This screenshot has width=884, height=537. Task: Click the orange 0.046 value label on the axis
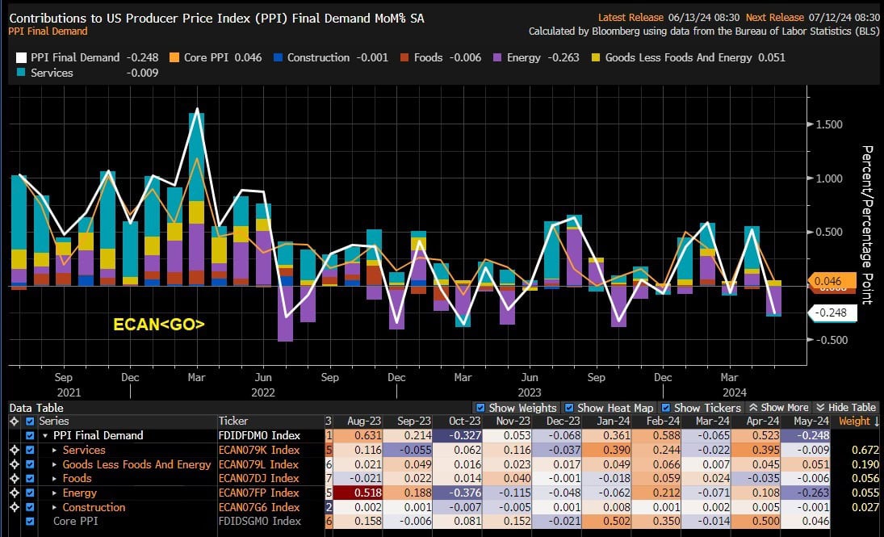(x=832, y=282)
